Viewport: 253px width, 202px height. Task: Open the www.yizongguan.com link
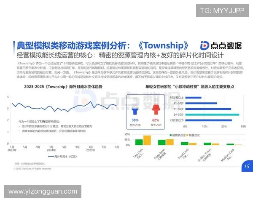coord(43,191)
